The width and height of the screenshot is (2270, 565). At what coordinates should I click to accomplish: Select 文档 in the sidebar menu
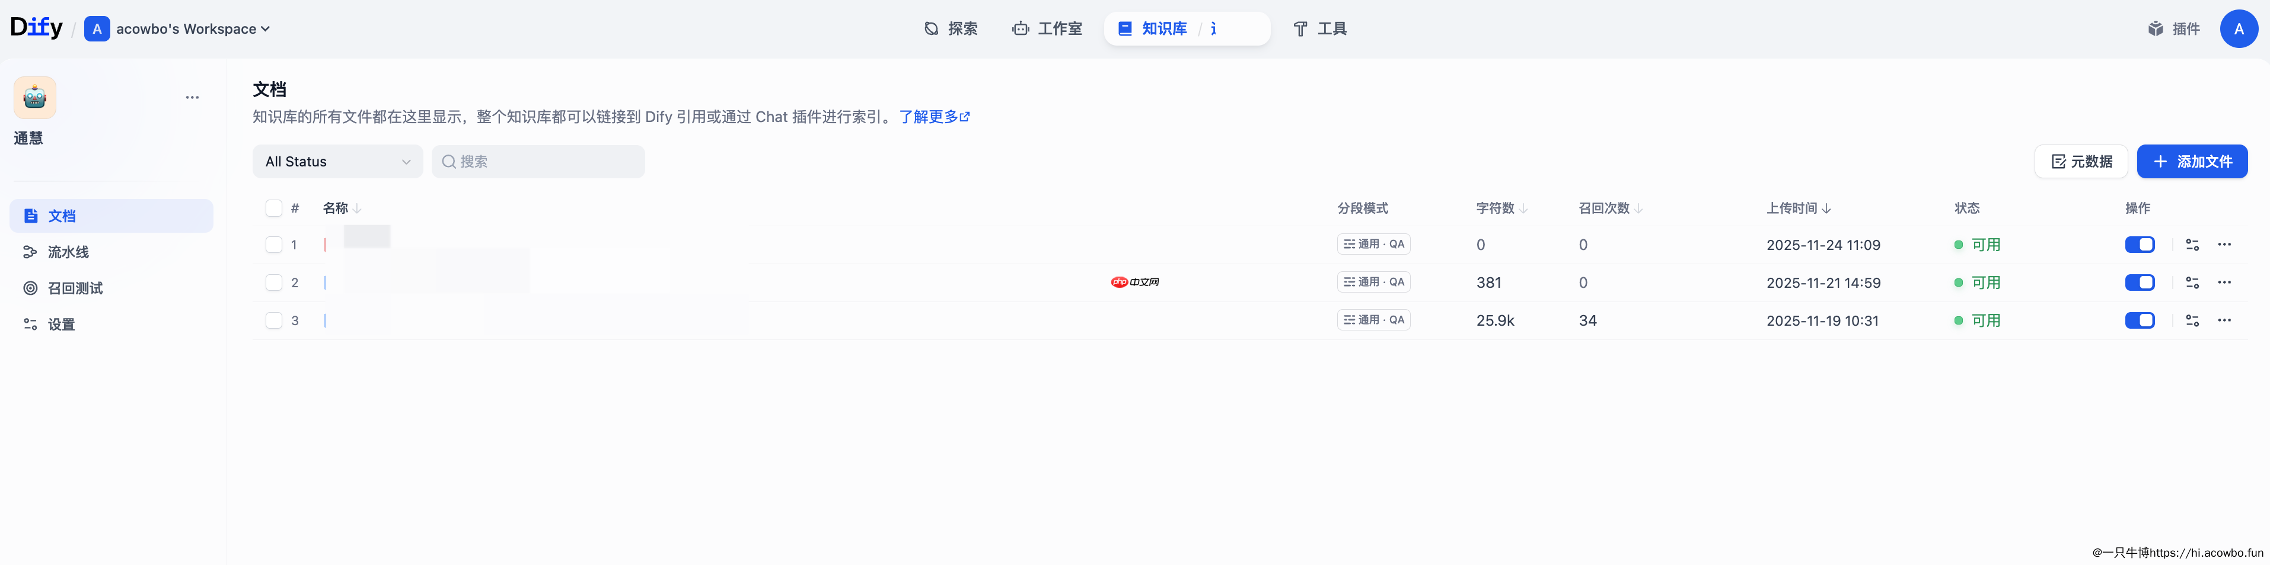(62, 216)
